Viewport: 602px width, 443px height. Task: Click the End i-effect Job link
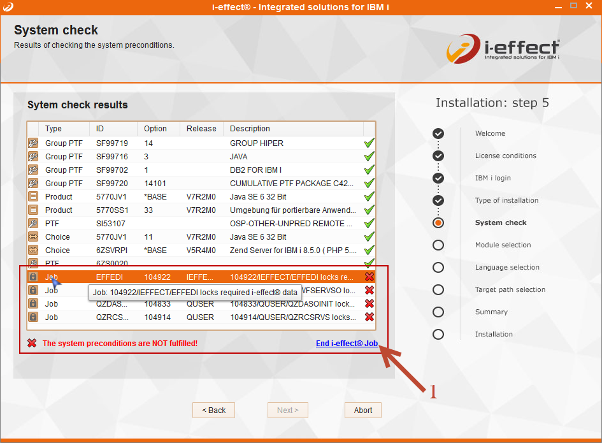click(x=347, y=344)
